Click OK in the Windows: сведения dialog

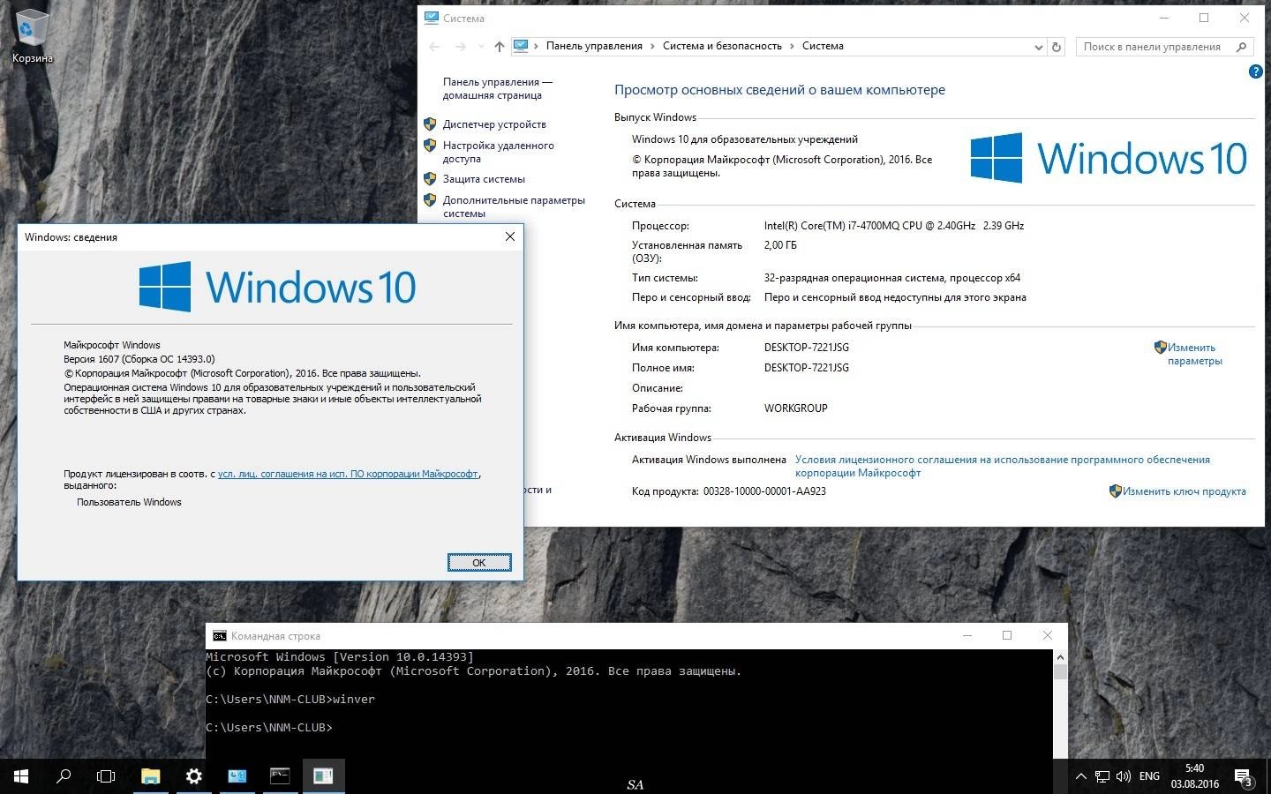[x=479, y=562]
